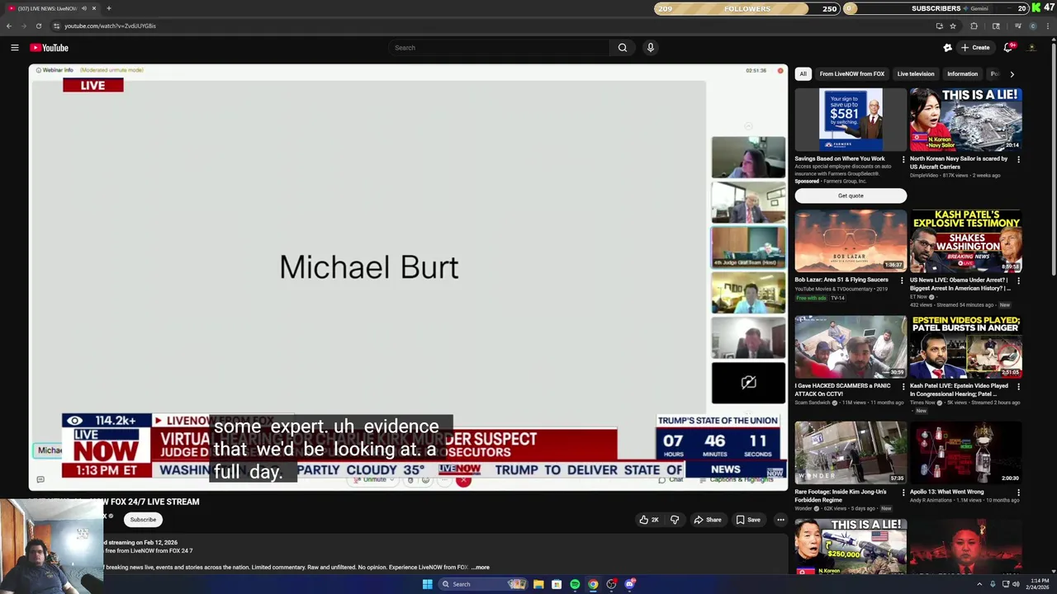Open options for Bob Lazar video
Viewport: 1057px width, 594px height.
tap(903, 280)
